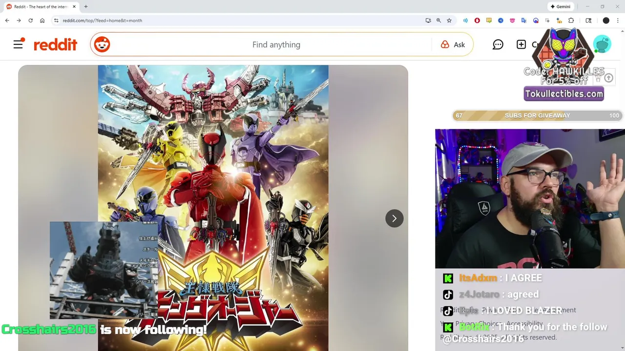
Task: Click the pink pig extension icon
Action: coord(512,20)
